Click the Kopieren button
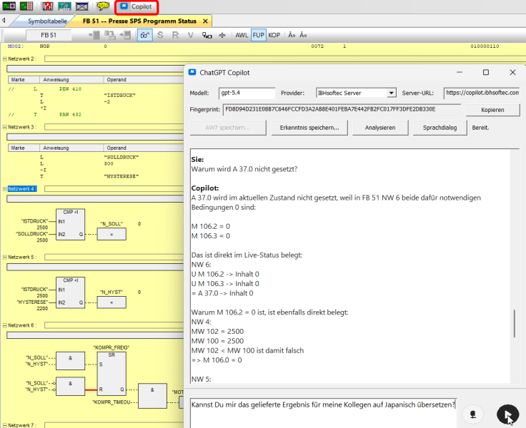526x428 pixels. point(492,110)
